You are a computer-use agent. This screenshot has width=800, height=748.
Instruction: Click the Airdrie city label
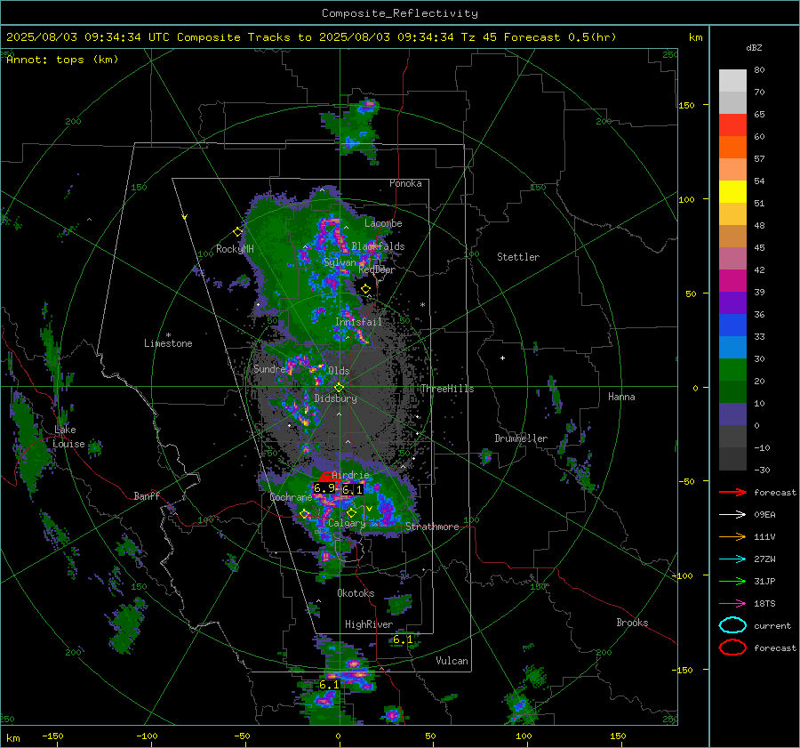[x=350, y=475]
